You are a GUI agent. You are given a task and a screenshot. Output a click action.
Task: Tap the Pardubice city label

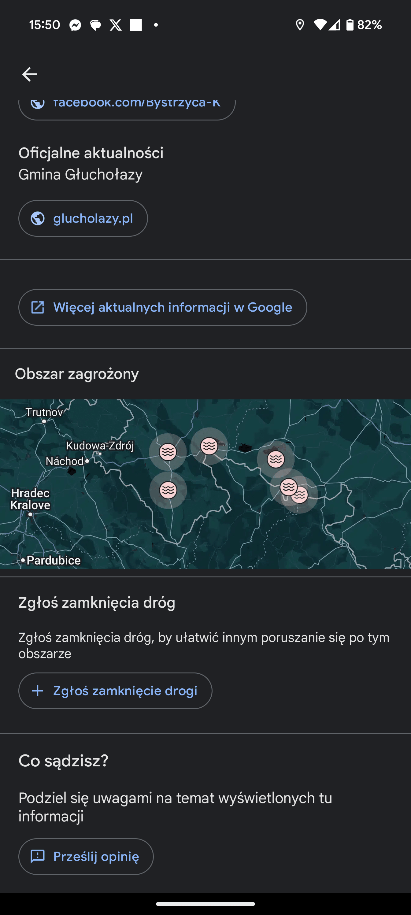(53, 561)
